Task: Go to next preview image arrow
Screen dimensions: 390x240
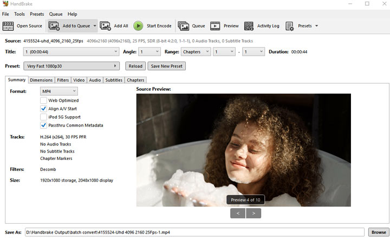Action: pyautogui.click(x=253, y=213)
